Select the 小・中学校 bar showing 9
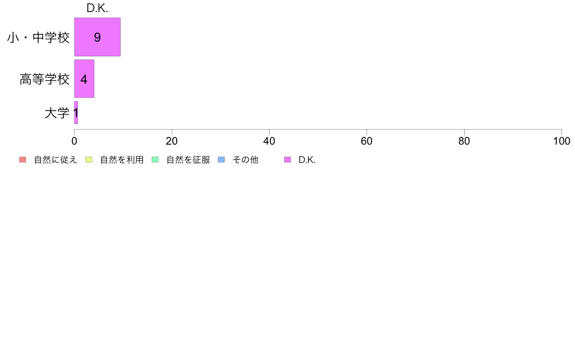The height and width of the screenshot is (356, 575). [97, 37]
